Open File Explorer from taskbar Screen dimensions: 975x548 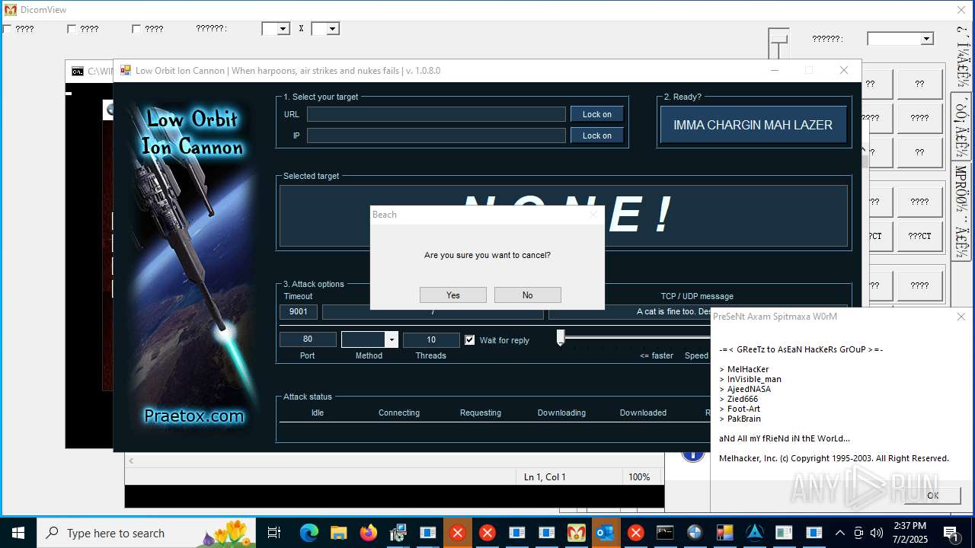click(x=338, y=533)
